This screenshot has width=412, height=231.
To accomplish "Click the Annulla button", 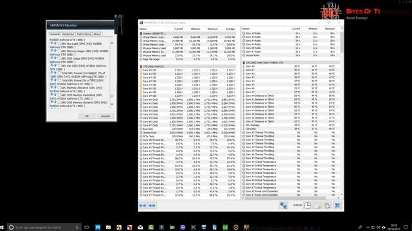I will point(106,116).
